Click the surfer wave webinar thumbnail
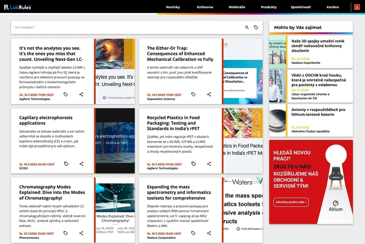Viewport: 365px width, 244px height. click(115, 71)
